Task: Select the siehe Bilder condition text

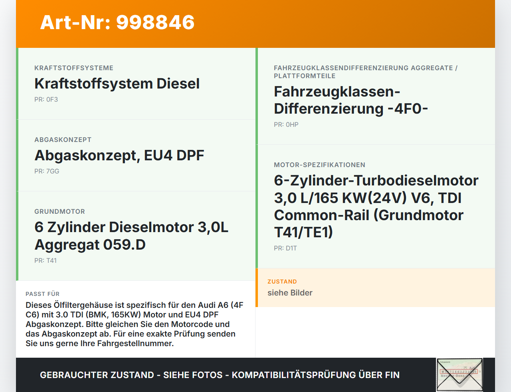Action: (290, 293)
